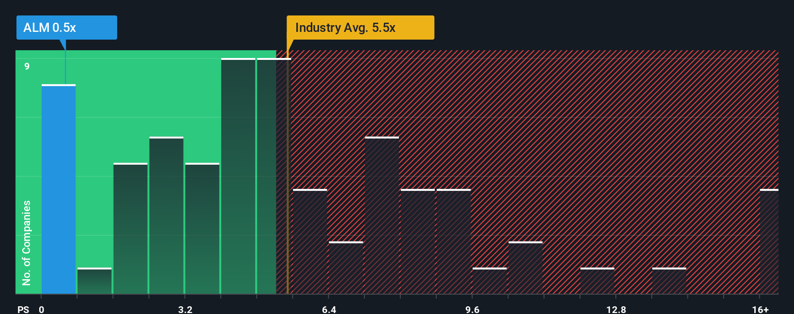Click the x-axis label 3.2
Image resolution: width=794 pixels, height=314 pixels.
pyautogui.click(x=185, y=309)
